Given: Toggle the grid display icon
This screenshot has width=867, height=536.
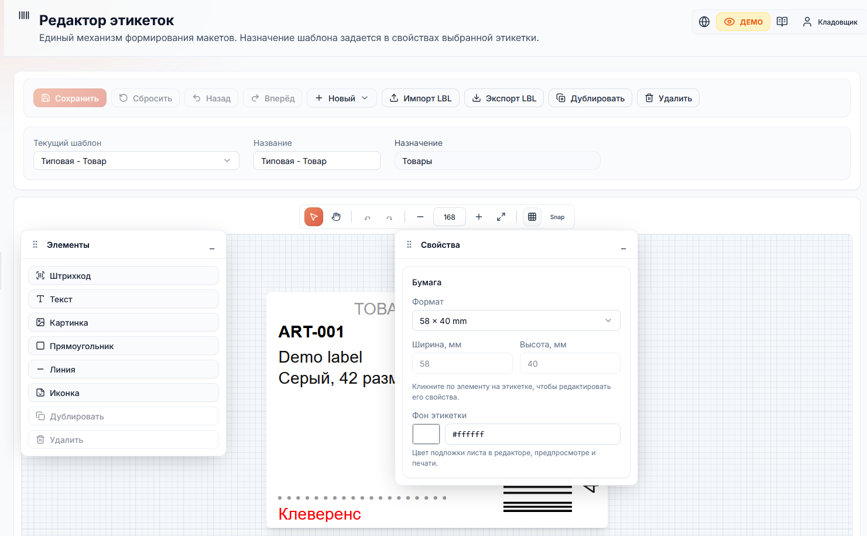Looking at the screenshot, I should pyautogui.click(x=532, y=217).
